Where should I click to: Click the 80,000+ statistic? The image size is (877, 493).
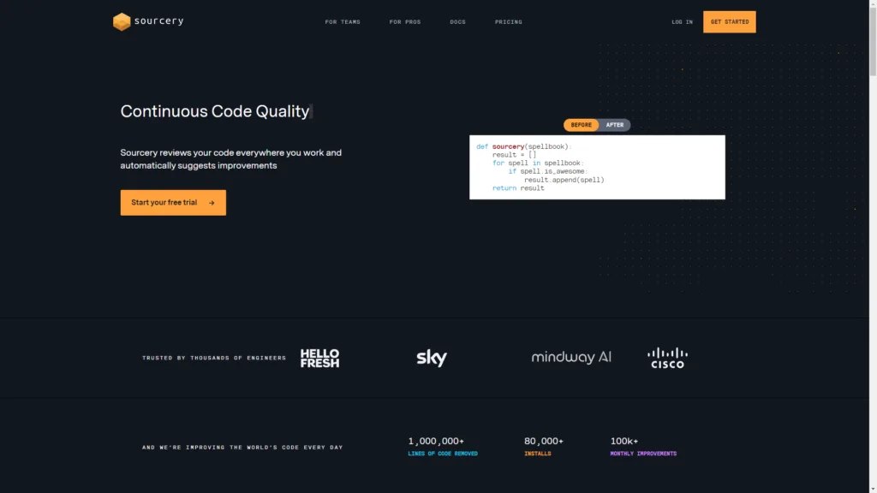[543, 441]
